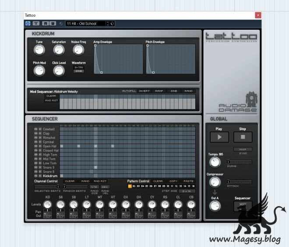Open the Rand Size value box
The image size is (289, 247).
click(94, 187)
